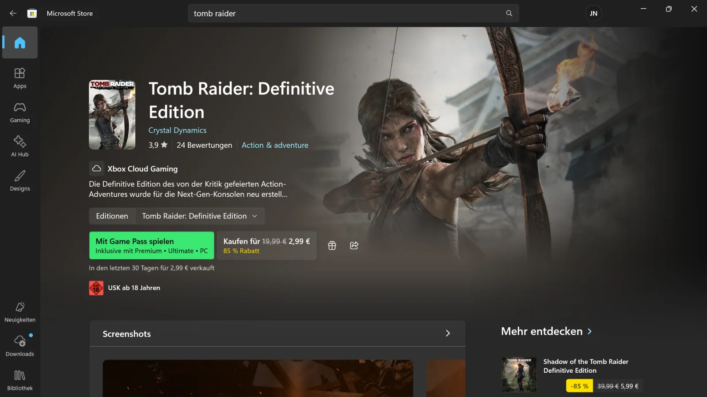The width and height of the screenshot is (707, 397).
Task: Open the JN profile account button
Action: coord(593,13)
